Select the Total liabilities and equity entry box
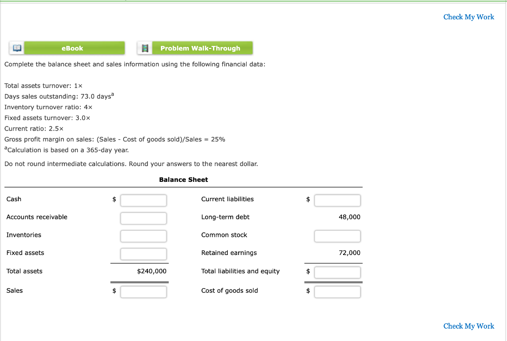Screen dimensions: 507x341 [x=337, y=272]
